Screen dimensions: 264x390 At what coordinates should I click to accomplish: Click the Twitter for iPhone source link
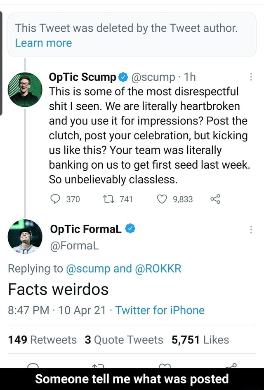(x=160, y=310)
